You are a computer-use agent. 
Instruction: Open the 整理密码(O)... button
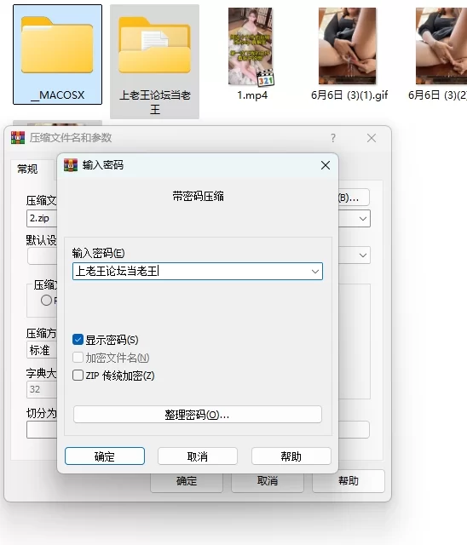pos(198,415)
